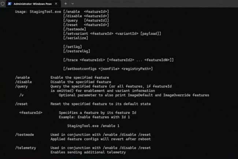Click the PowerShell icon in the tab

click(x=10, y=4)
